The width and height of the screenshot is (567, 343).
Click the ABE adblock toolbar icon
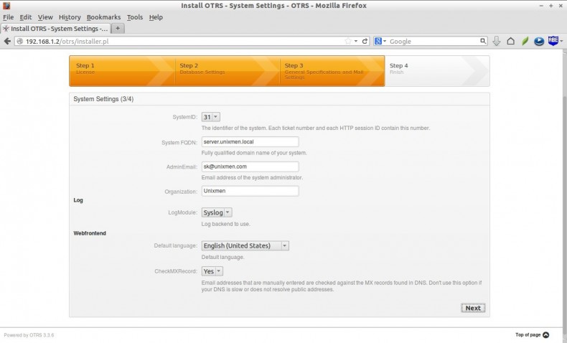(x=553, y=40)
